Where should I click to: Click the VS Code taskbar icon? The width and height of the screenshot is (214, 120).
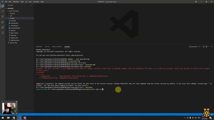(19, 118)
